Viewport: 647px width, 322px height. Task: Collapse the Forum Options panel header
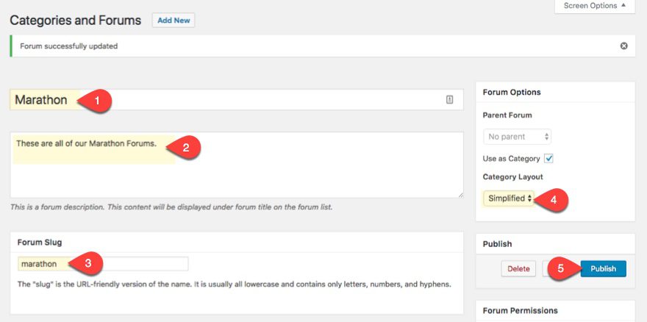[555, 92]
